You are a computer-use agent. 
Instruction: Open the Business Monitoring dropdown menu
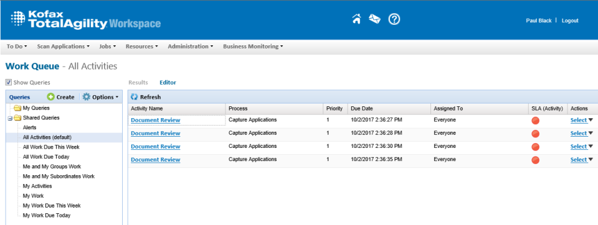[253, 47]
